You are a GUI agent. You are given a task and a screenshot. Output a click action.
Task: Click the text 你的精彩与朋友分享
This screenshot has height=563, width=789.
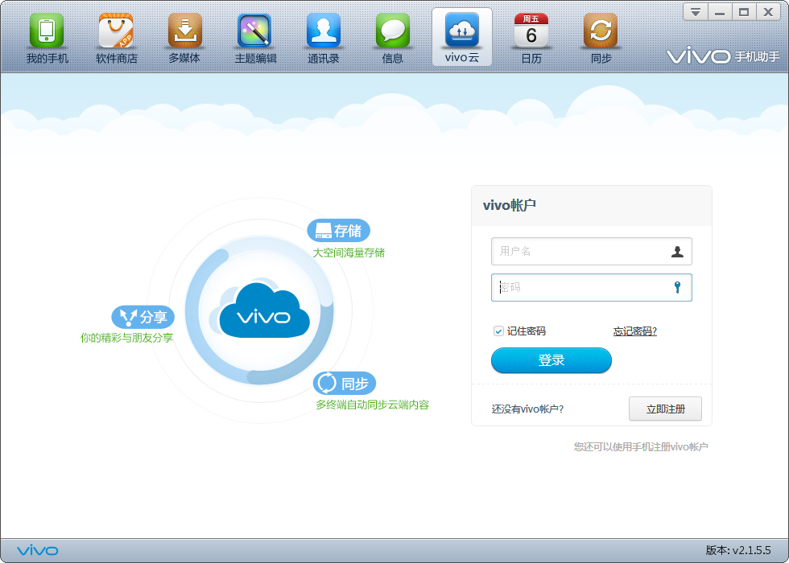click(x=127, y=338)
